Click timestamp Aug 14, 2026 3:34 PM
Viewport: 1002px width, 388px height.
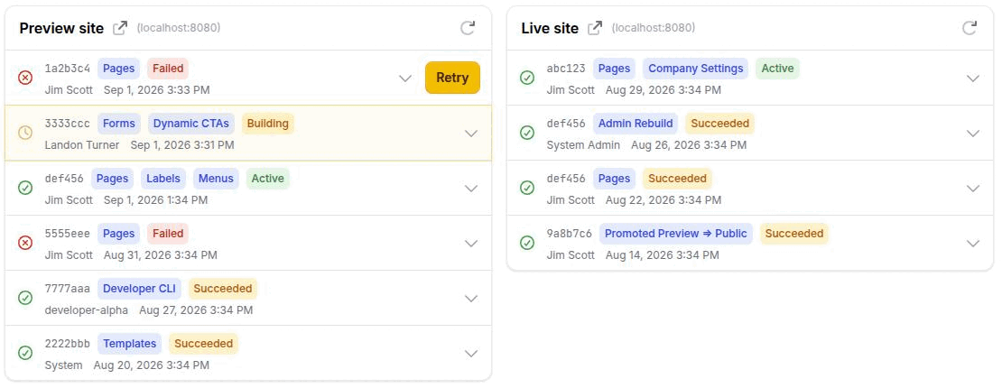coord(662,255)
